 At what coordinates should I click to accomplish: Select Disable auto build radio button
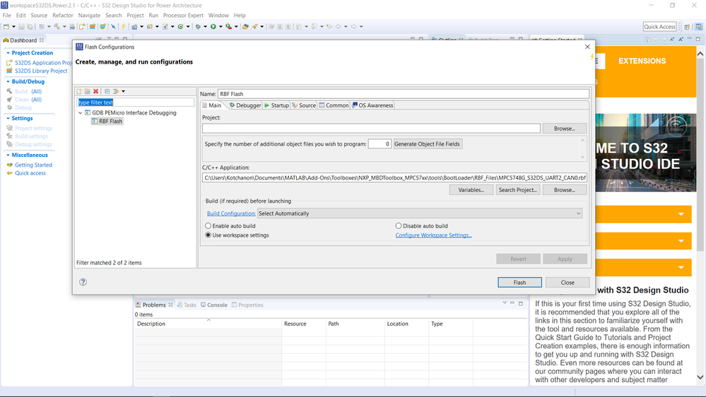tap(399, 226)
